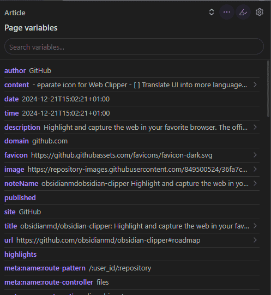Click the github.com domain value
This screenshot has width=271, height=295.
click(x=50, y=141)
